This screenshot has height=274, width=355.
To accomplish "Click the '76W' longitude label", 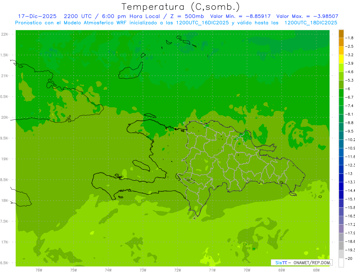I will coord(39,270).
